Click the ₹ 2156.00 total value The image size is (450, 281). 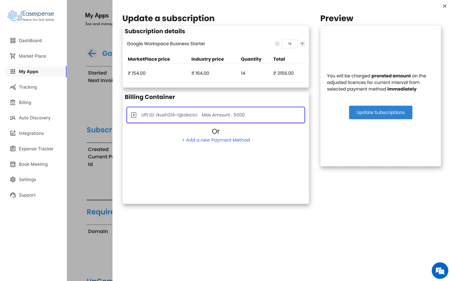coord(284,73)
